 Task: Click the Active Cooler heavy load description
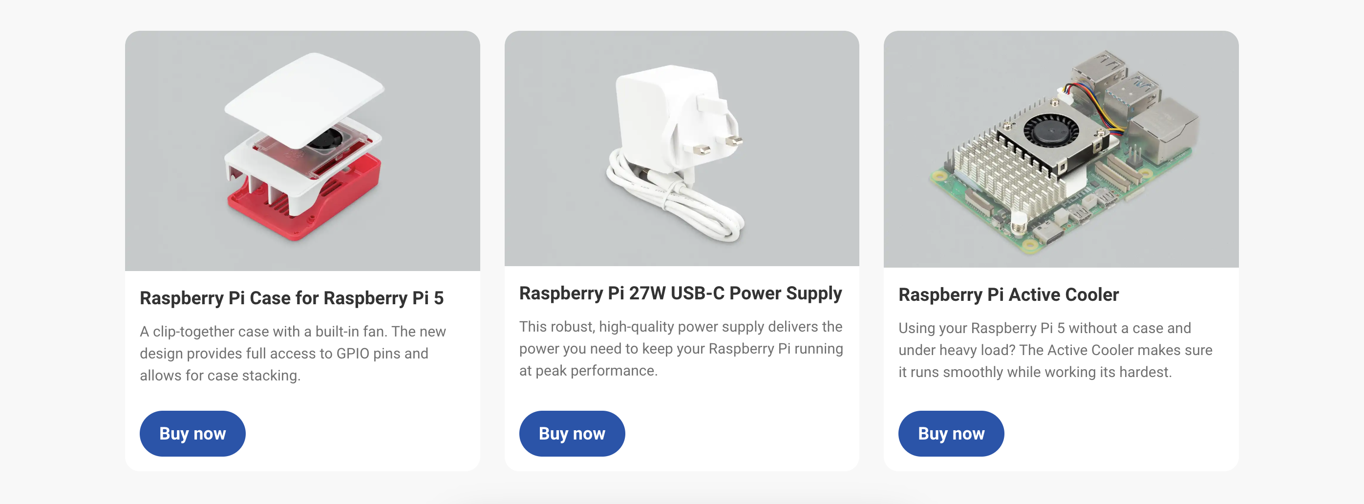click(x=1055, y=350)
